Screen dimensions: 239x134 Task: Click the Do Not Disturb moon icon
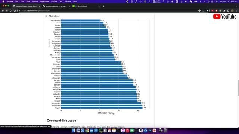click(181, 1)
